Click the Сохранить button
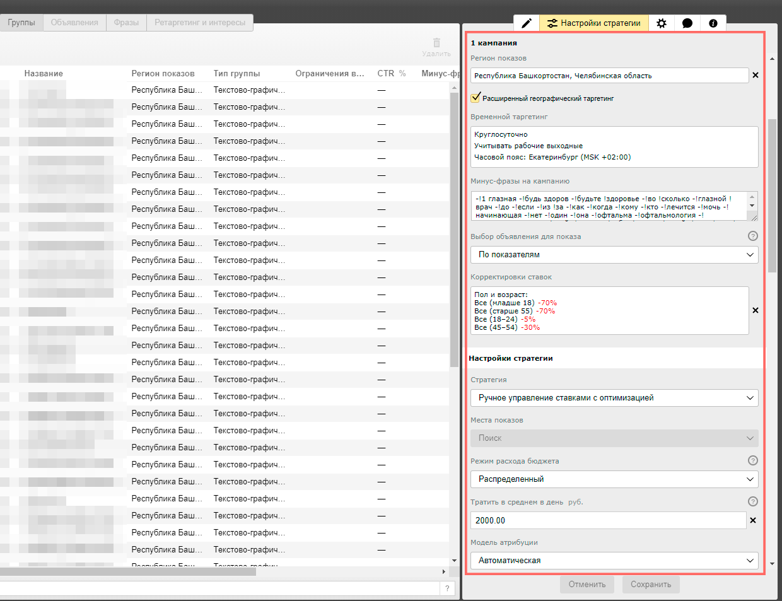Image resolution: width=782 pixels, height=601 pixels. pyautogui.click(x=651, y=585)
